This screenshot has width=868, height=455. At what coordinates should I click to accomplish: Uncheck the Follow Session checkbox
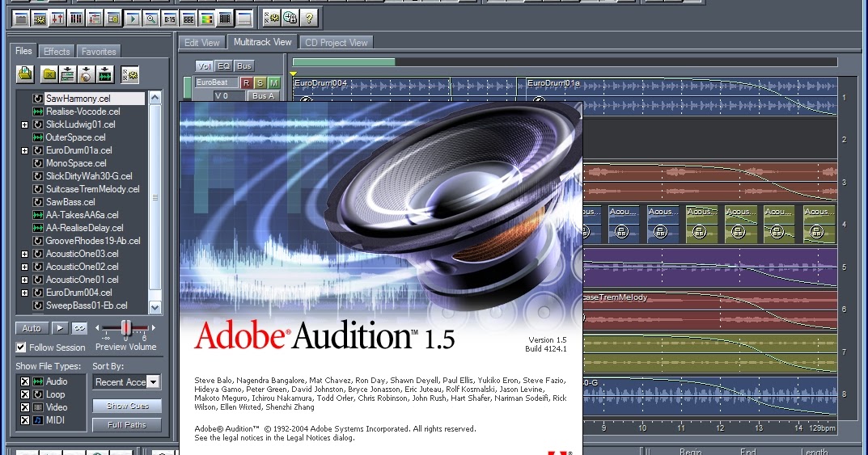pyautogui.click(x=21, y=348)
